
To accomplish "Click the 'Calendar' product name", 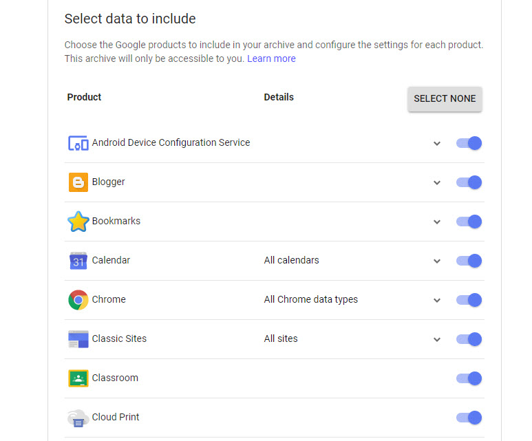I will (x=111, y=260).
